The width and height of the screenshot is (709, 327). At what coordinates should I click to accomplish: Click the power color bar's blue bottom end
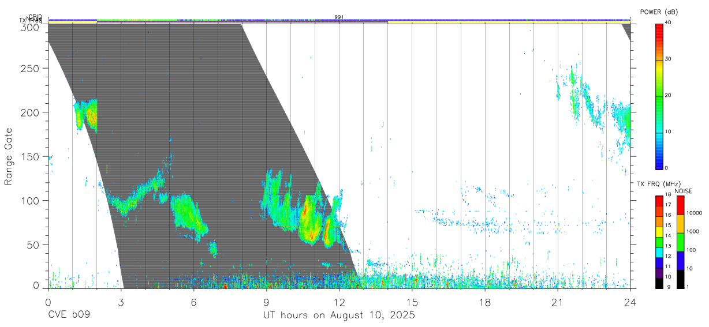click(659, 165)
